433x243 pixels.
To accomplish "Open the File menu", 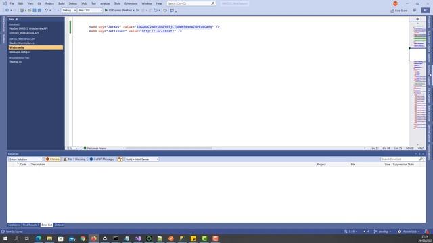I will pyautogui.click(x=12, y=3).
